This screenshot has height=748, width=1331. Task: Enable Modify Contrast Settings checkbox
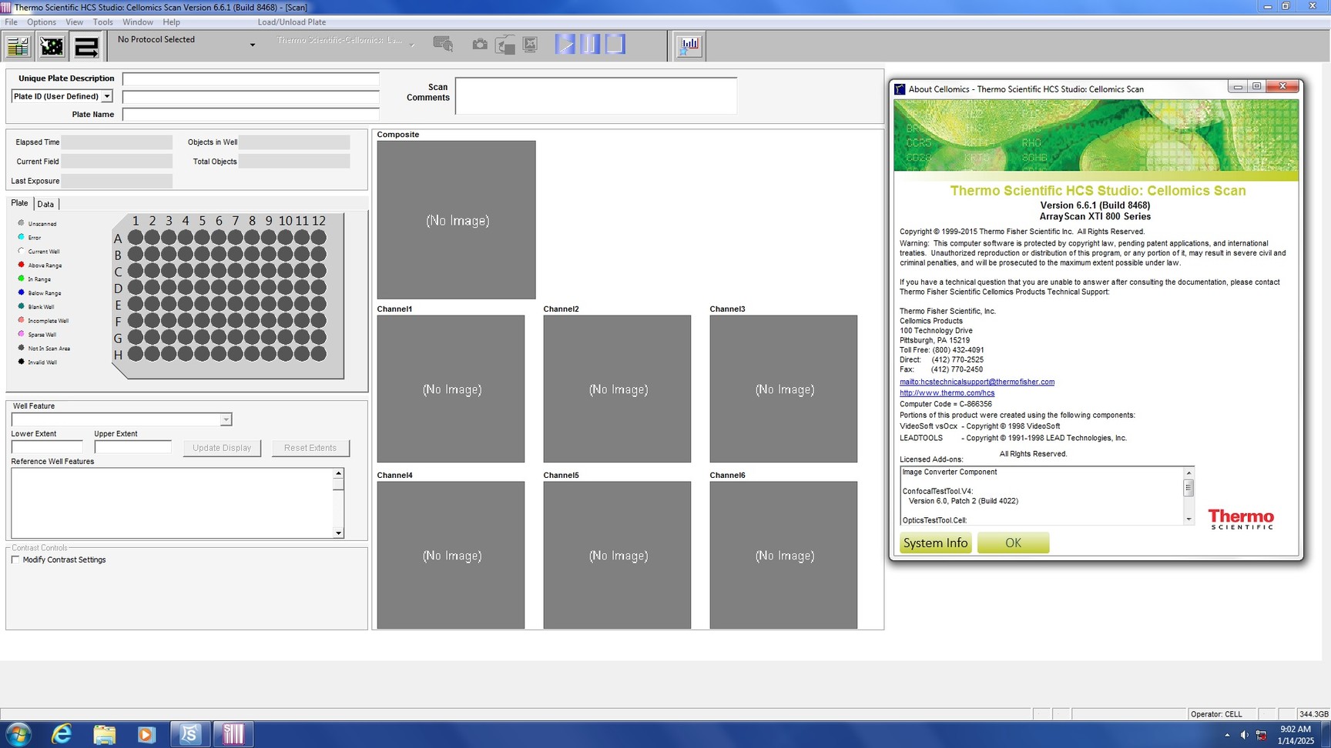pyautogui.click(x=15, y=560)
